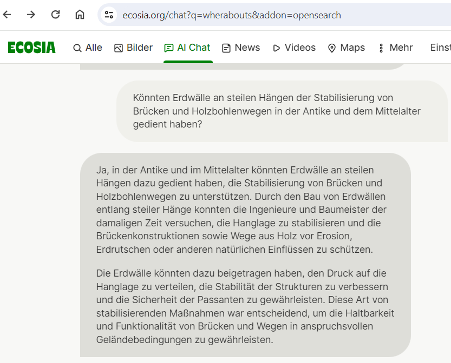Click the user question about Erdwälle
This screenshot has width=451, height=363.
[x=276, y=111]
